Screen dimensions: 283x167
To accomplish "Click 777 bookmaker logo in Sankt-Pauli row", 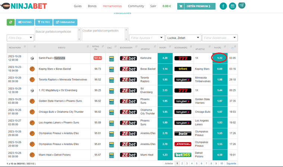I will point(183,58).
